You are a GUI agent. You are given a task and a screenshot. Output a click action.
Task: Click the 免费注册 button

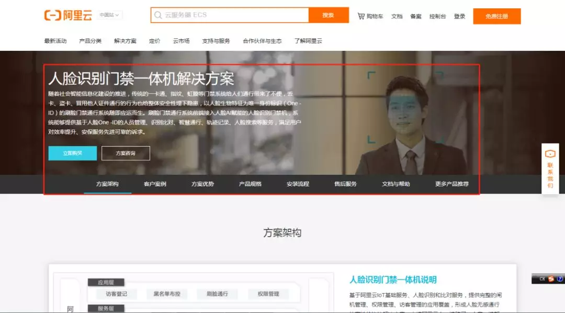[496, 16]
